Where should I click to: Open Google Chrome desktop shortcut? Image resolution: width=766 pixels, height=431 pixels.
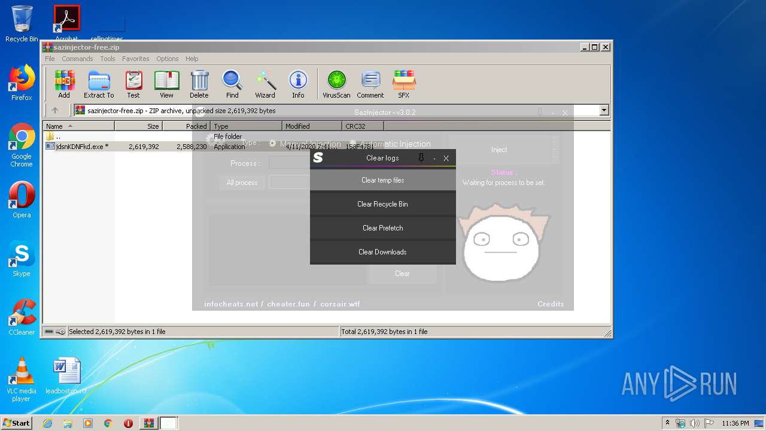pos(22,145)
